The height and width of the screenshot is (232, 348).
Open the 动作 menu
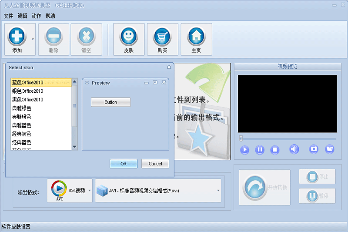pyautogui.click(x=36, y=16)
